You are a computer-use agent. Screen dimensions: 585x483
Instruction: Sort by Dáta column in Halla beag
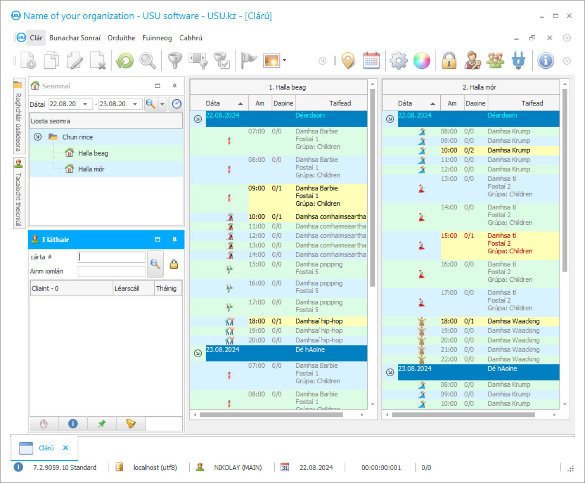pos(219,103)
